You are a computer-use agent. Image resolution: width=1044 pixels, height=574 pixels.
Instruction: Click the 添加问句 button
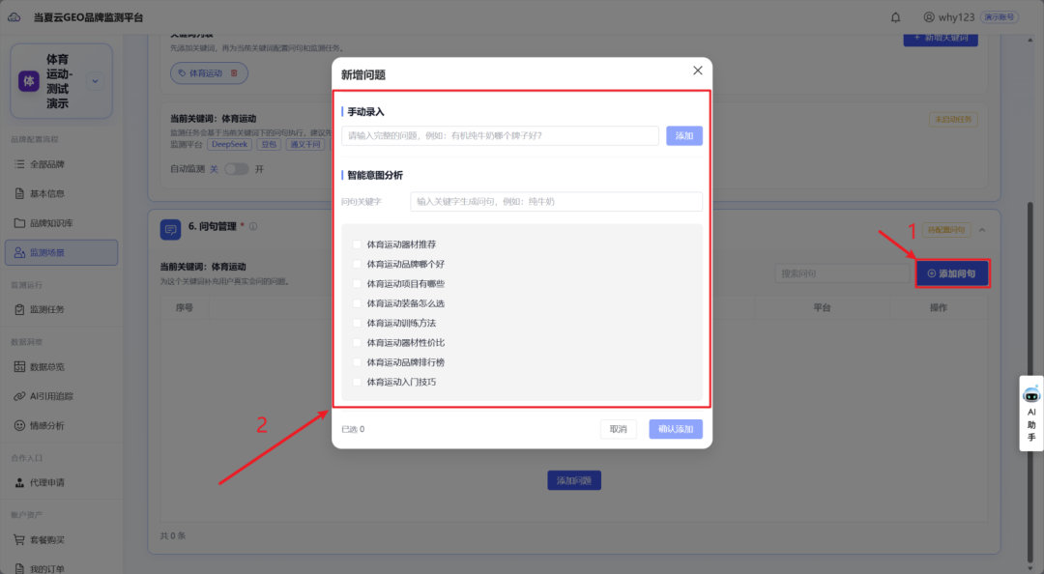click(x=952, y=273)
